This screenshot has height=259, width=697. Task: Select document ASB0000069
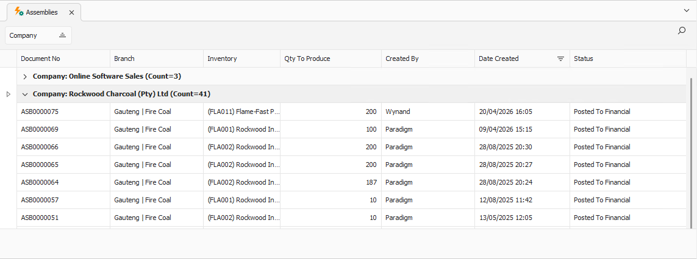pos(40,129)
